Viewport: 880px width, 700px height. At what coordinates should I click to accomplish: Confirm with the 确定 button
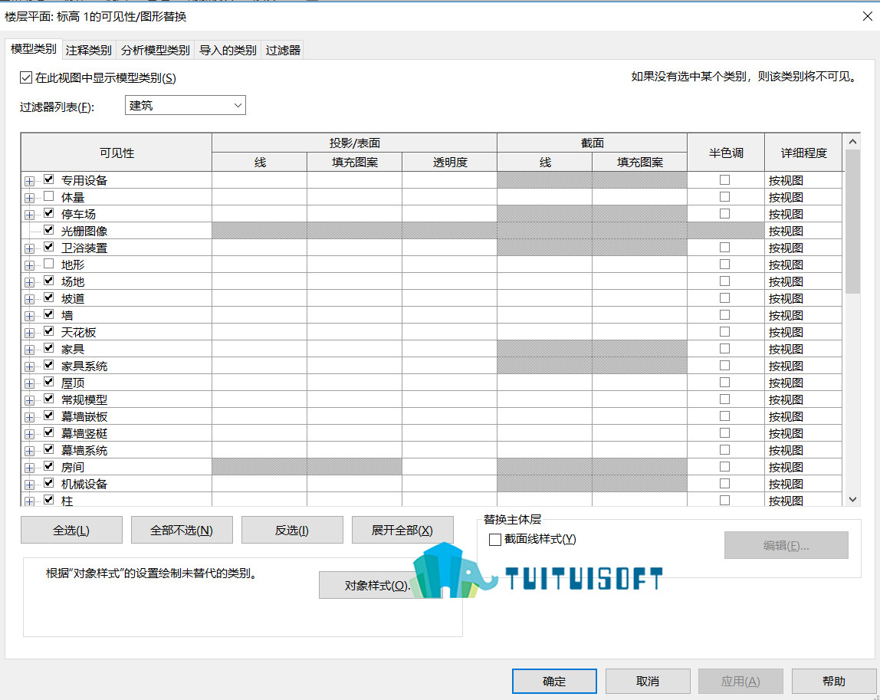tap(554, 681)
